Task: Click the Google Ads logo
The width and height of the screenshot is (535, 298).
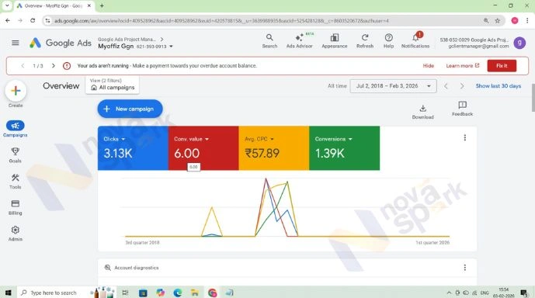Action: pos(61,43)
